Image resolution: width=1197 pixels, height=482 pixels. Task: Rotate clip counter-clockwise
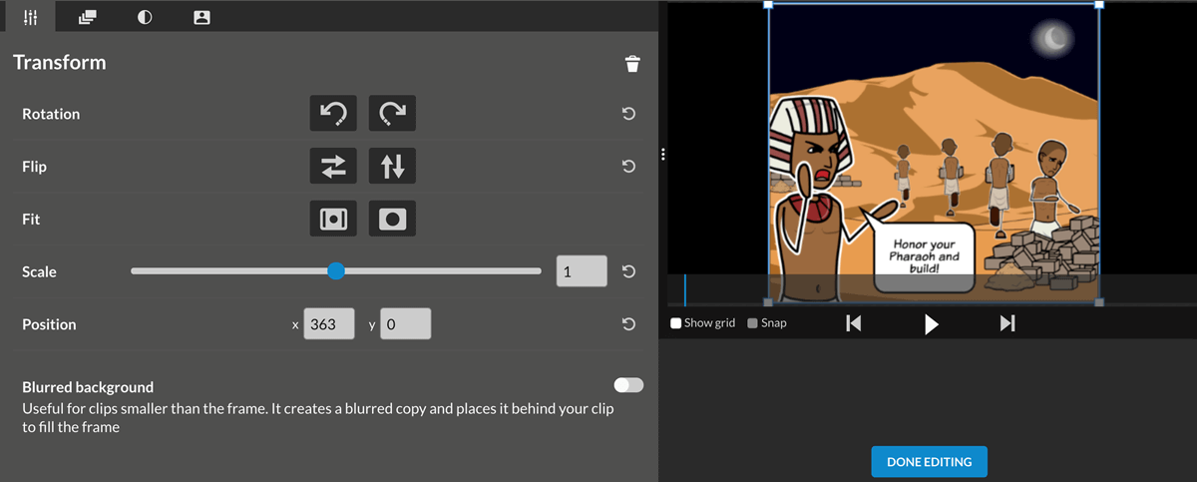pyautogui.click(x=333, y=114)
